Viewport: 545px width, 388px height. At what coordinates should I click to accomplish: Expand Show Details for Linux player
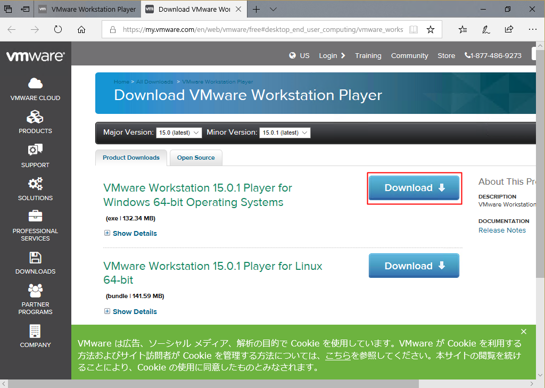(131, 311)
